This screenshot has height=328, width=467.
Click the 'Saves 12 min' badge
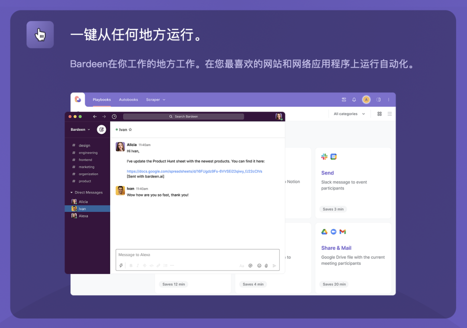coord(173,284)
